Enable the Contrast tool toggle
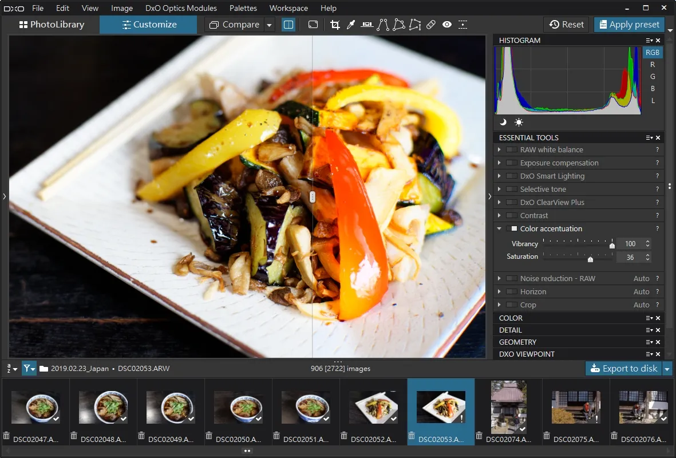Image resolution: width=676 pixels, height=458 pixels. (x=512, y=216)
